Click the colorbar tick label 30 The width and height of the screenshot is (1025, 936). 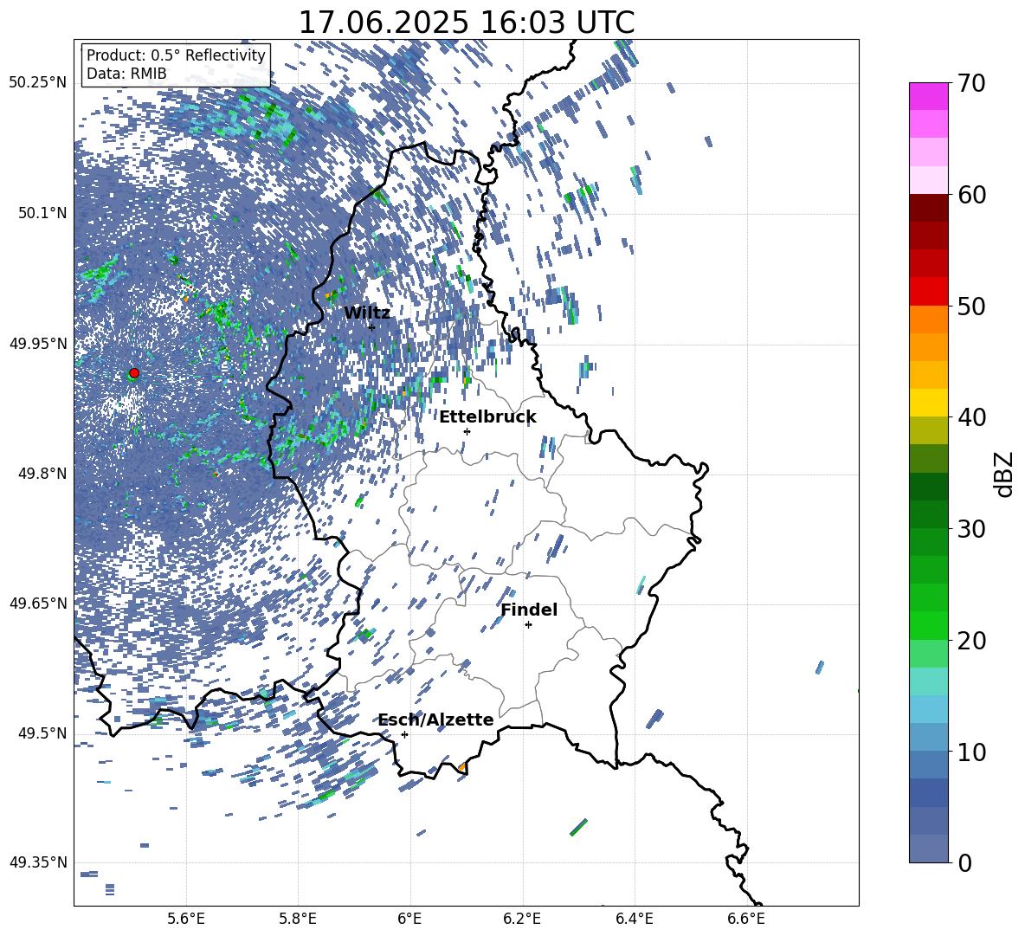pos(972,529)
